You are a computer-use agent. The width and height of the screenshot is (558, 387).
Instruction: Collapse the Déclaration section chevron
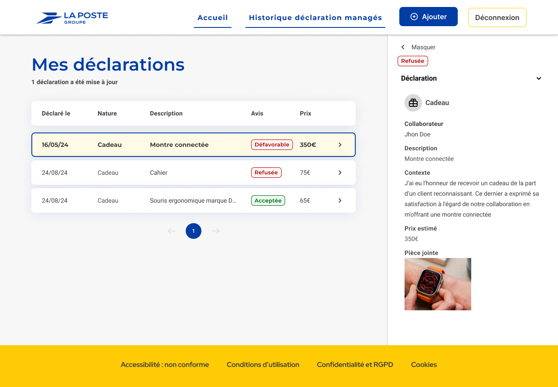coord(539,78)
